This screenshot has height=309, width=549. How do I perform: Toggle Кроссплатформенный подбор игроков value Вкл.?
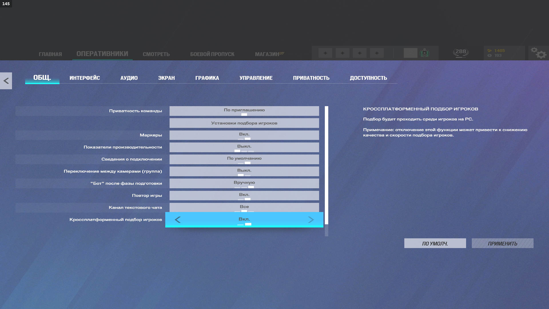244,219
